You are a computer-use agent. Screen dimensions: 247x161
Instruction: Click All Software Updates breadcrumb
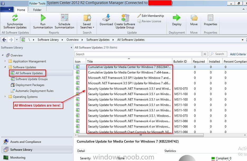click(x=131, y=40)
